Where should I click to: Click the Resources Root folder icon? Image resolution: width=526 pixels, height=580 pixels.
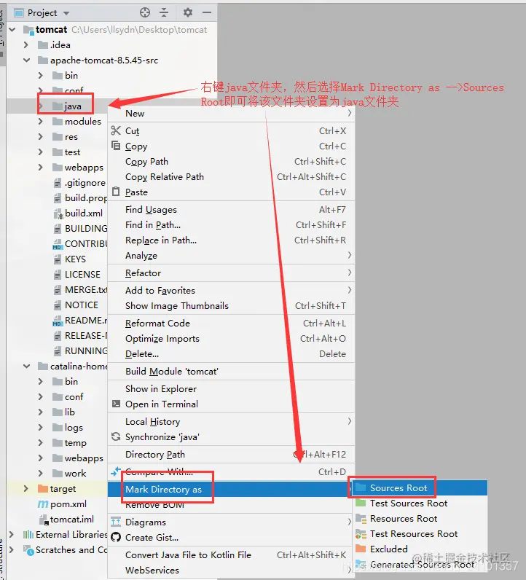(361, 518)
